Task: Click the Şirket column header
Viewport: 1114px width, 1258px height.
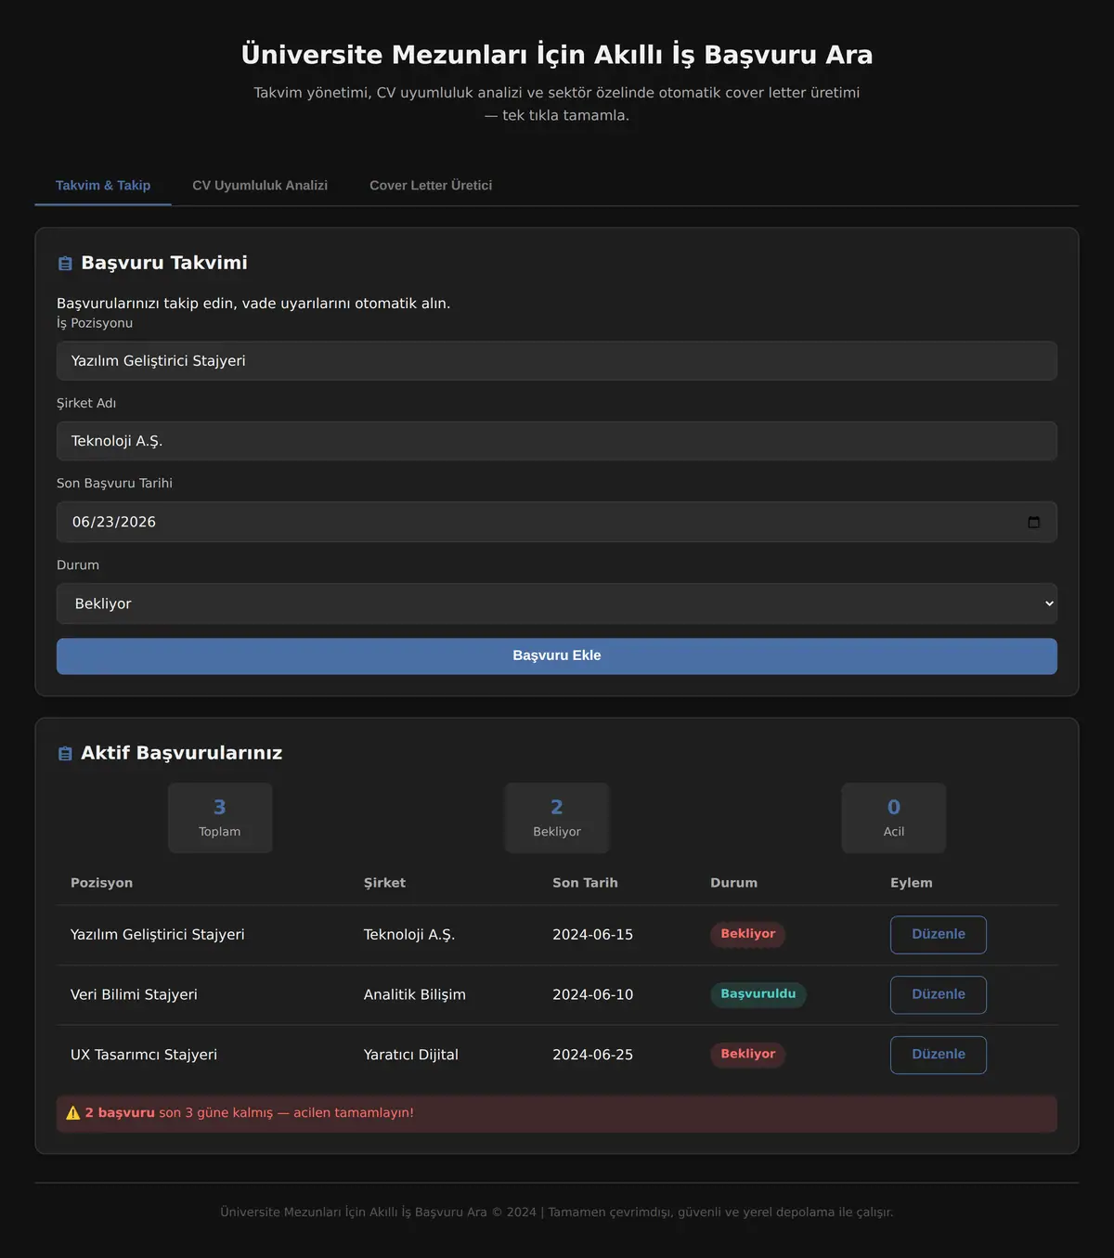Action: click(x=384, y=883)
